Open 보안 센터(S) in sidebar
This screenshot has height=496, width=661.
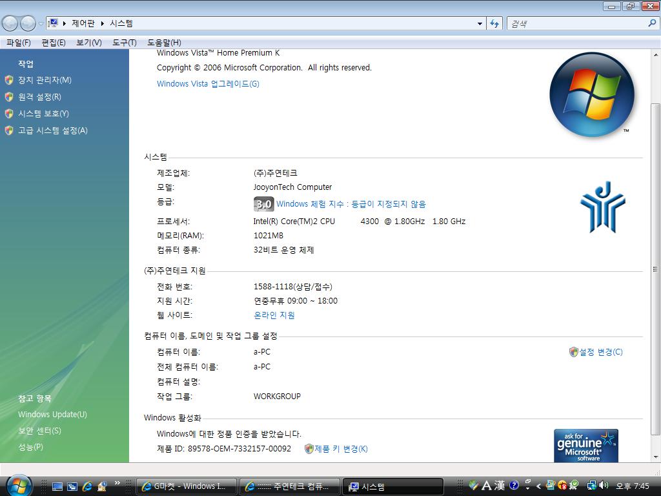pyautogui.click(x=39, y=431)
